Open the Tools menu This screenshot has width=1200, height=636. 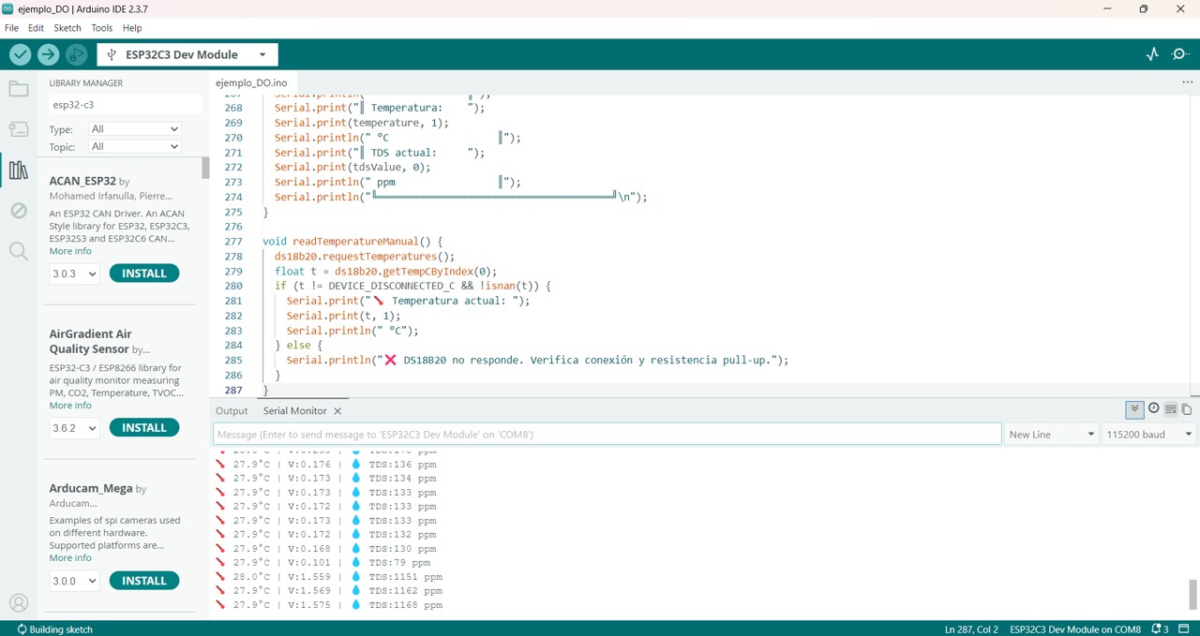(x=101, y=28)
